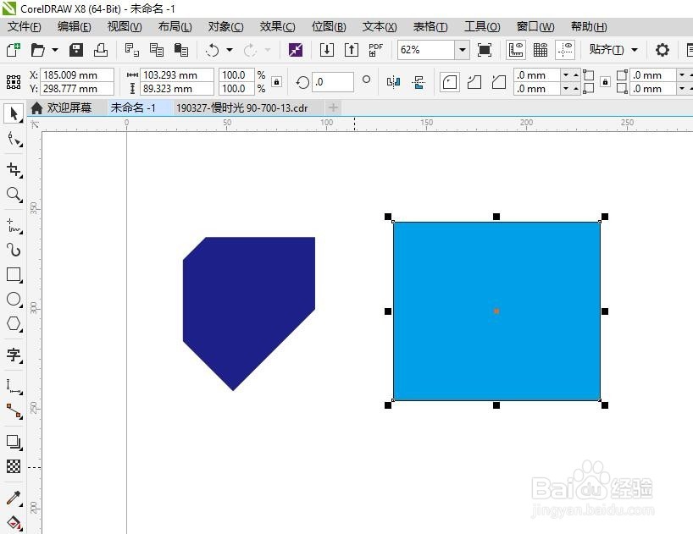This screenshot has height=534, width=693.
Task: Select the Color Eyedropper tool
Action: tap(14, 498)
